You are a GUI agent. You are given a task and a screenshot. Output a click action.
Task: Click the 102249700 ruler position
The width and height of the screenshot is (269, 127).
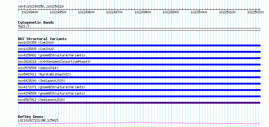click(x=115, y=12)
